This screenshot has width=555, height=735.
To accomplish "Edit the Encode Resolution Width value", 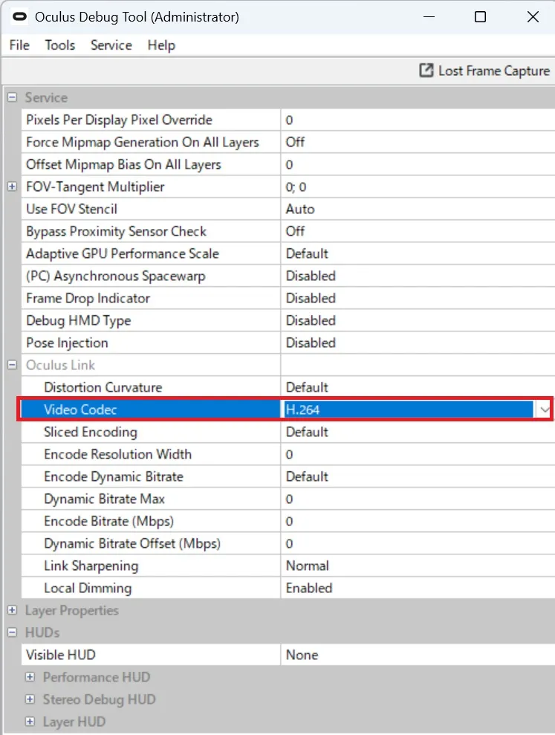I will (418, 454).
